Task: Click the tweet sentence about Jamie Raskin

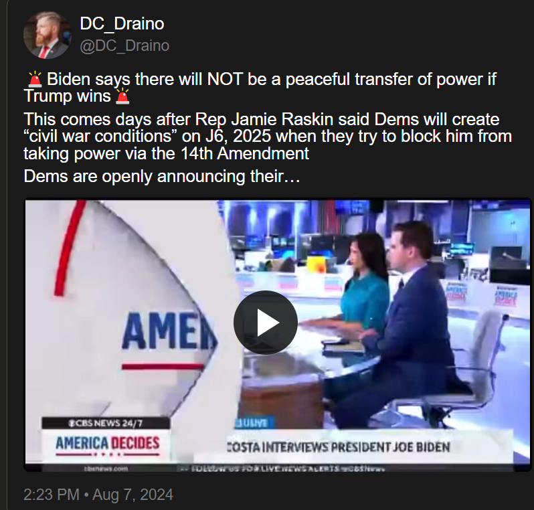Action: pyautogui.click(x=268, y=137)
